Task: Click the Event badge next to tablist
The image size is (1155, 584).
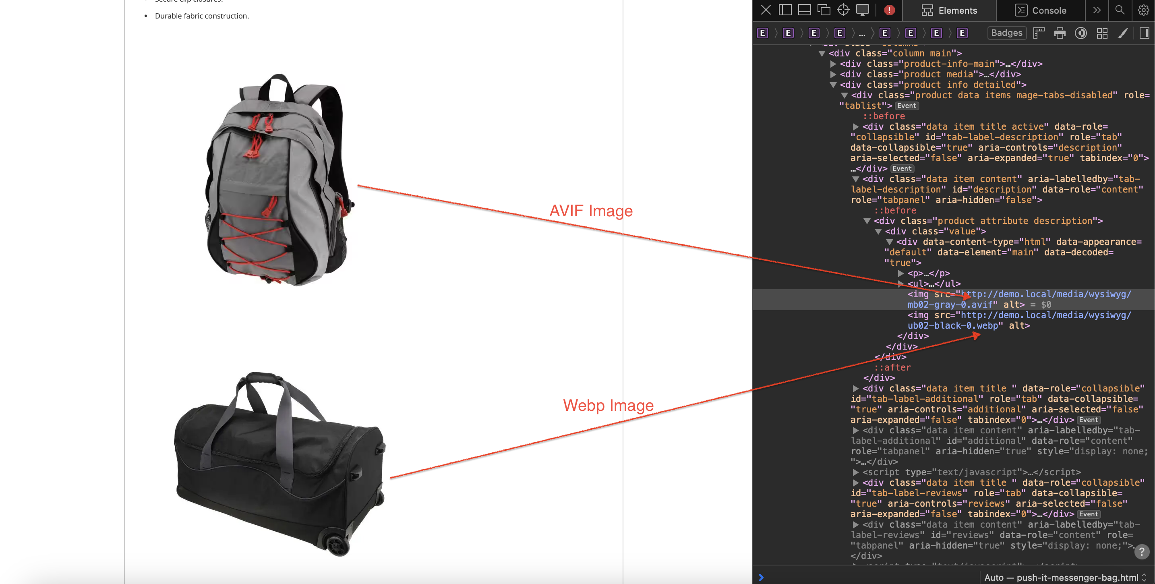Action: click(x=907, y=106)
